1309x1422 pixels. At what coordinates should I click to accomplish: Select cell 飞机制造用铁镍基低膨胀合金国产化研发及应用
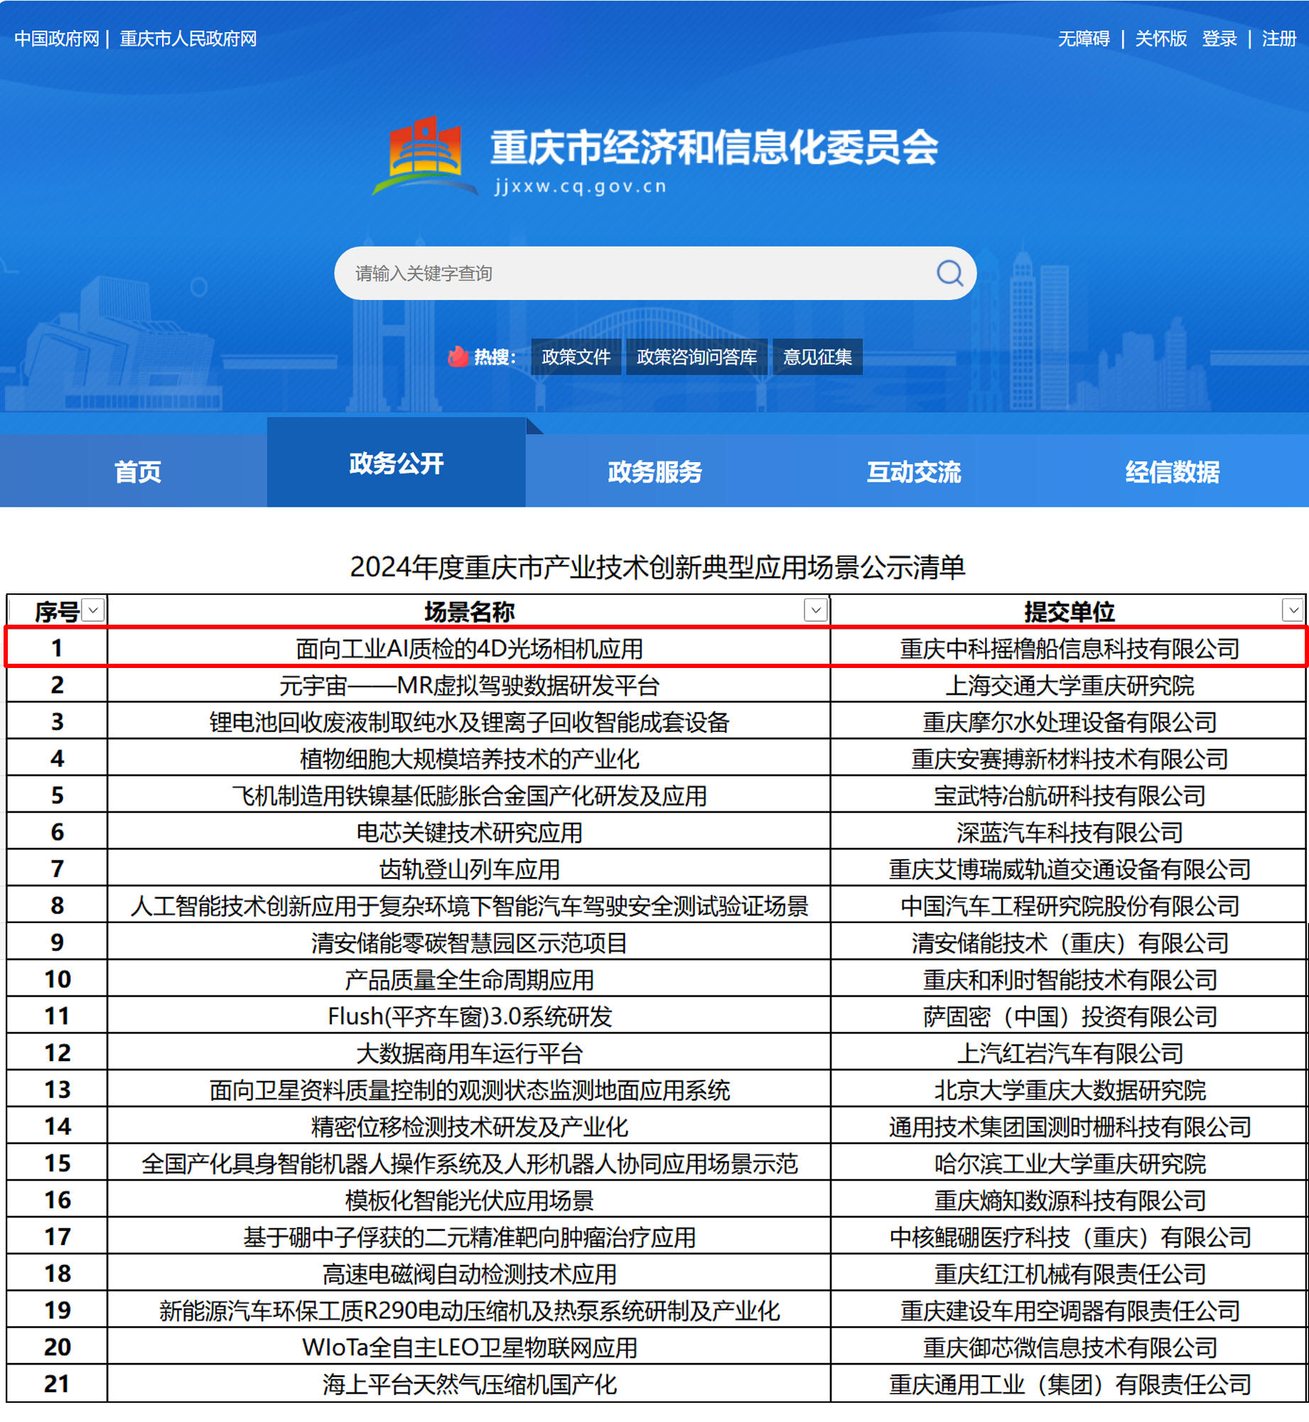469,795
